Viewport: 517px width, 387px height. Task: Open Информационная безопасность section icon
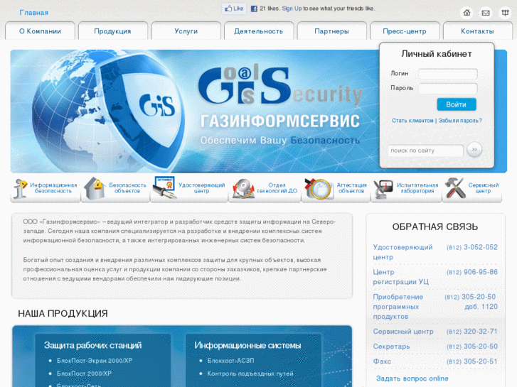click(x=20, y=189)
